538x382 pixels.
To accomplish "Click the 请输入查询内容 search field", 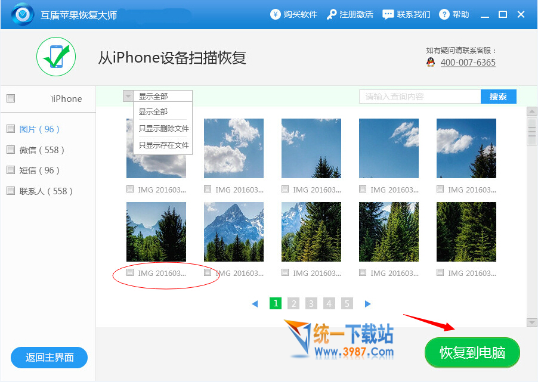I will click(420, 97).
